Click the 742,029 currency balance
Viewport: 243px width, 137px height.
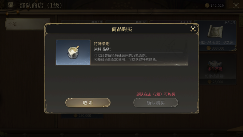pos(217,5)
